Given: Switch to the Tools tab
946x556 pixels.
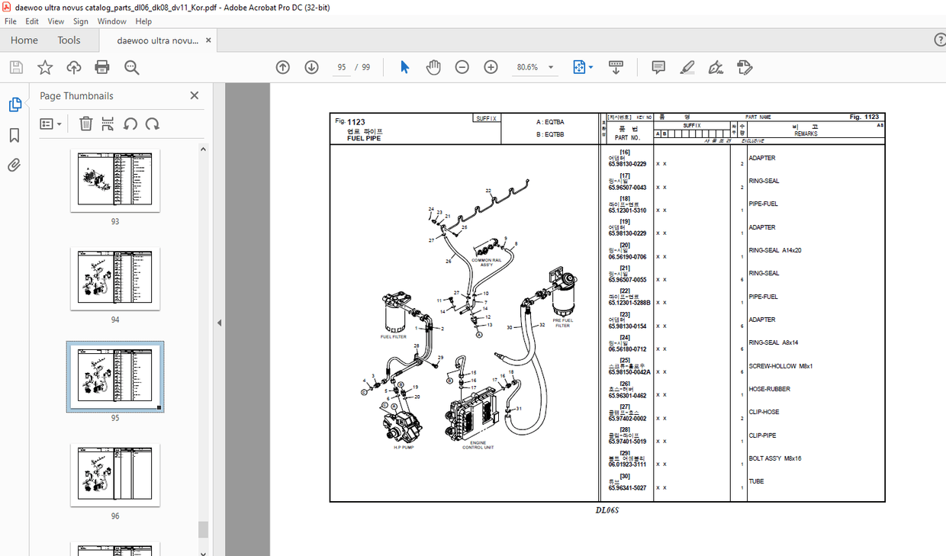Looking at the screenshot, I should pyautogui.click(x=69, y=40).
